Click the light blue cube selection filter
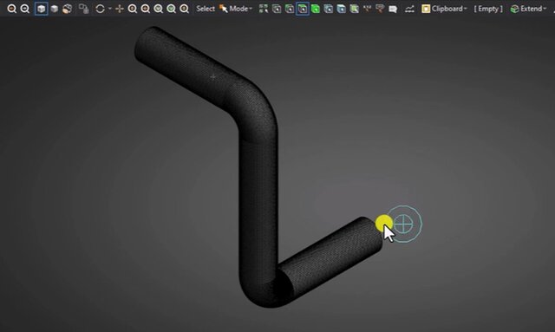Screen dimensions: 555x332 (341, 9)
